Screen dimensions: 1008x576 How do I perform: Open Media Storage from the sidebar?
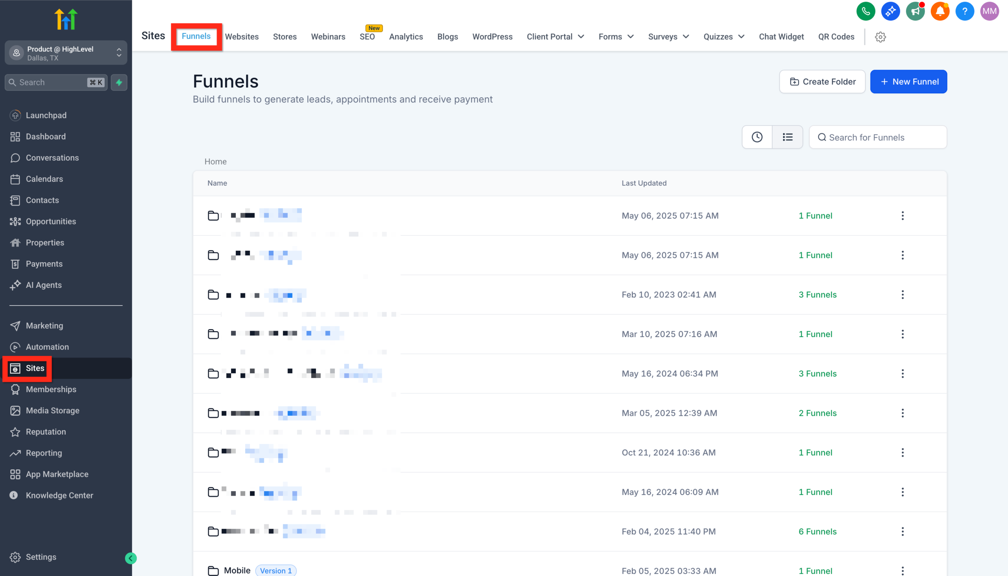52,410
